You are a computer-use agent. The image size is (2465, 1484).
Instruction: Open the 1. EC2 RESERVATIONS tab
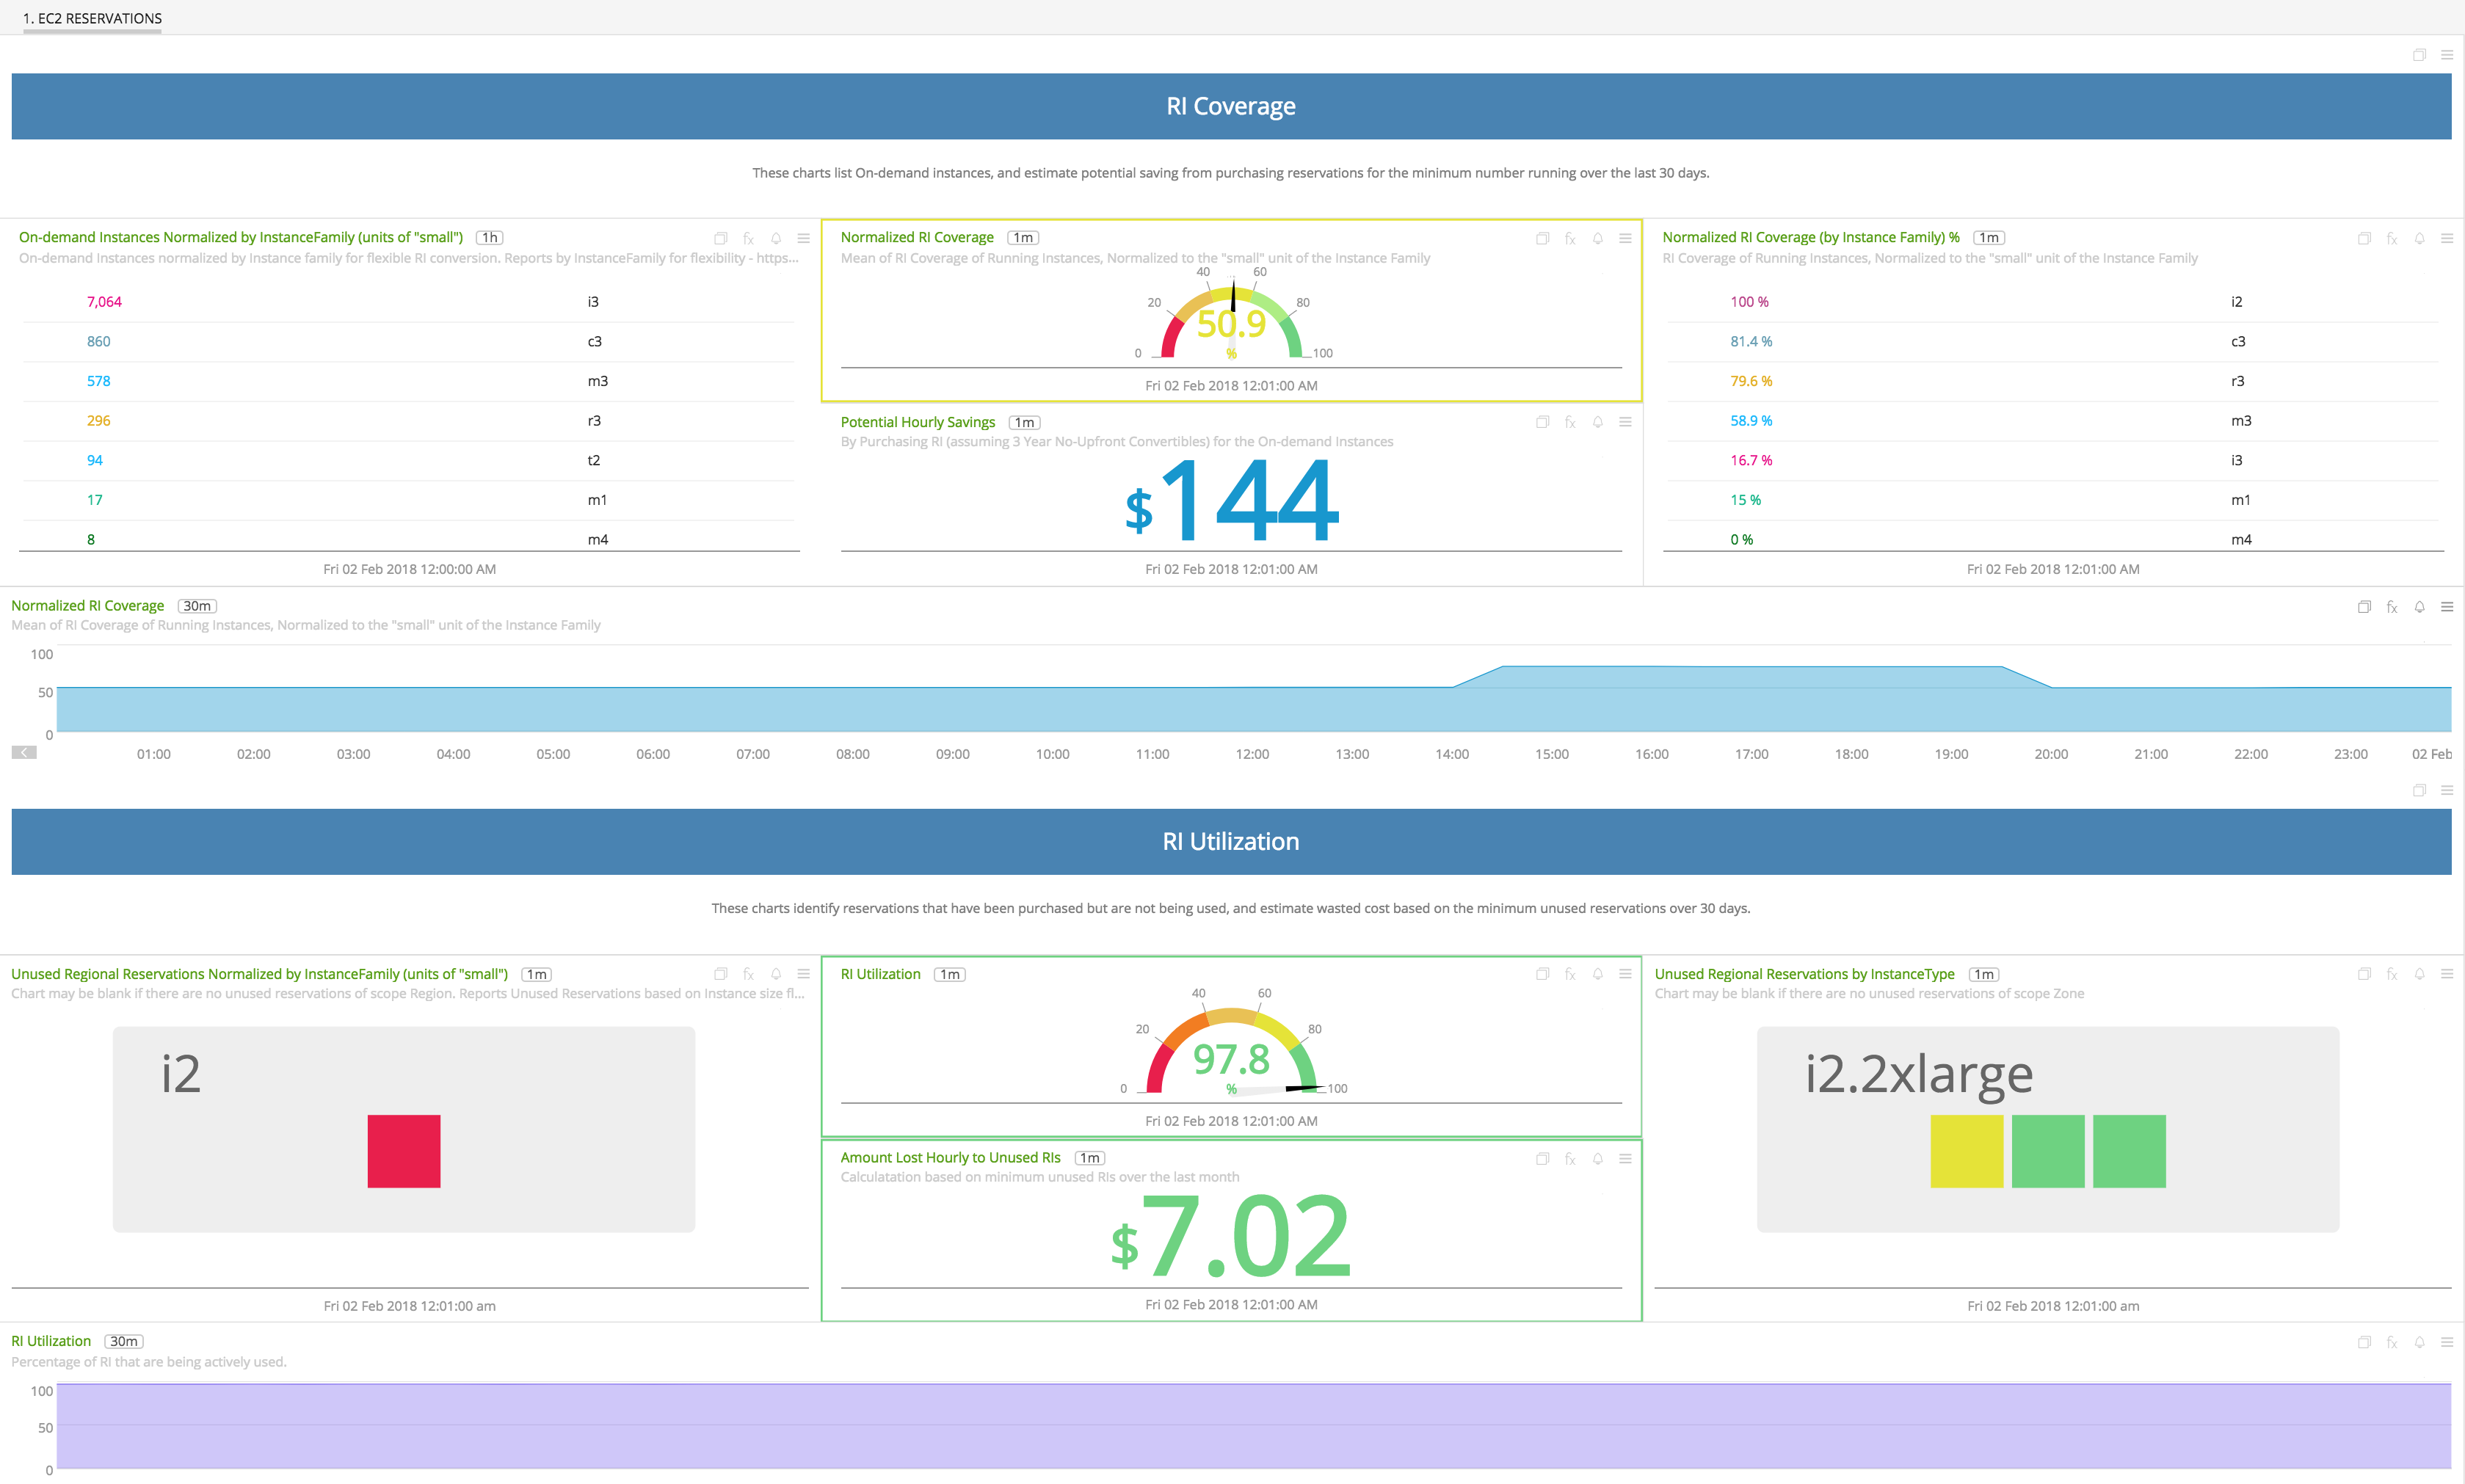click(x=92, y=18)
